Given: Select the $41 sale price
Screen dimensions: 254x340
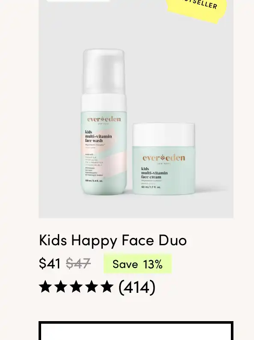Looking at the screenshot, I should click(50, 264).
